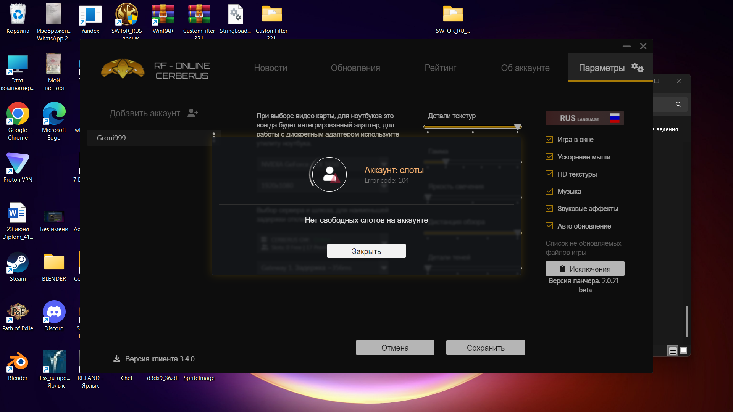Close the error dialog with Закрыть

pyautogui.click(x=366, y=251)
